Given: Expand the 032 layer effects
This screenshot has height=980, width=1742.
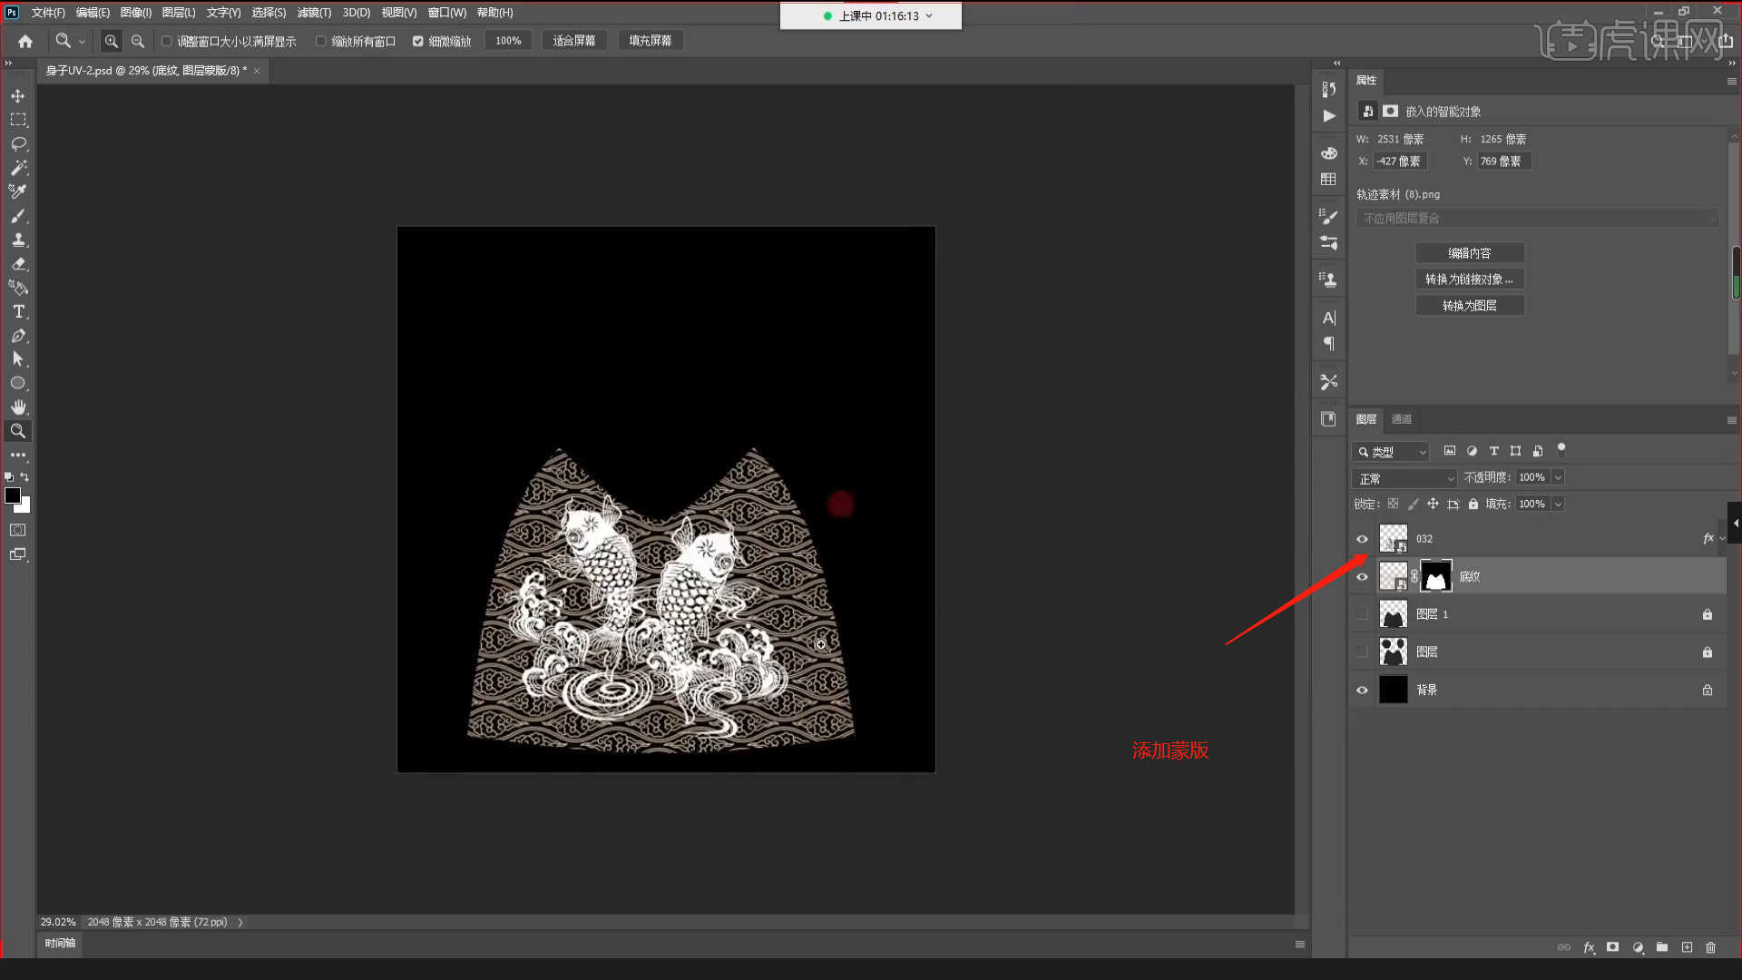Looking at the screenshot, I should [1722, 538].
